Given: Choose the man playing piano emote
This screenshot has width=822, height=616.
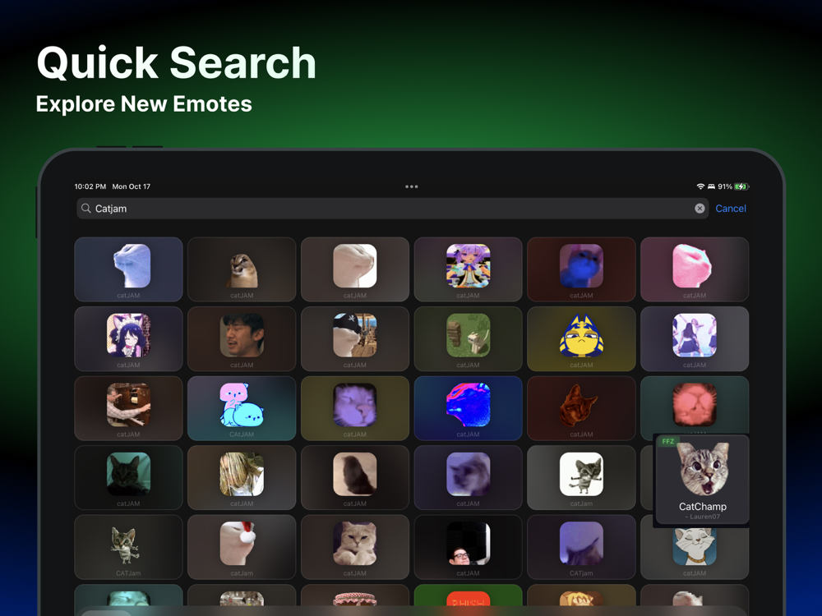Looking at the screenshot, I should coord(128,408).
